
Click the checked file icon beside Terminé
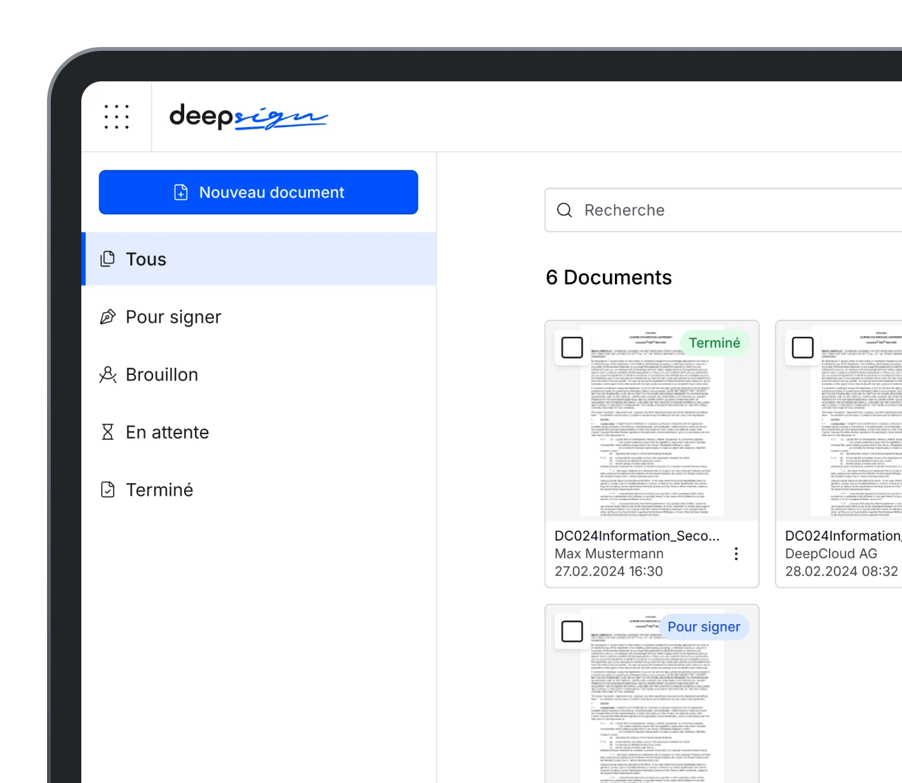click(x=108, y=489)
